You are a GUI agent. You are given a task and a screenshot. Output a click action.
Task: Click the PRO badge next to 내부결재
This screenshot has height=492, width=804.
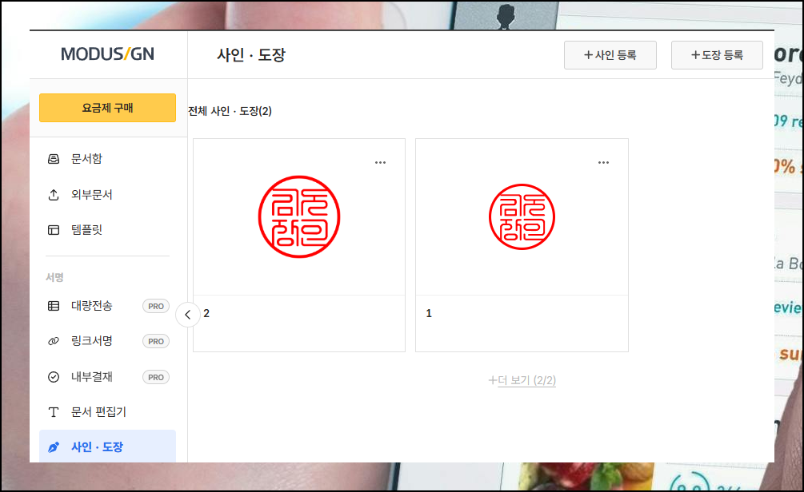pyautogui.click(x=156, y=377)
